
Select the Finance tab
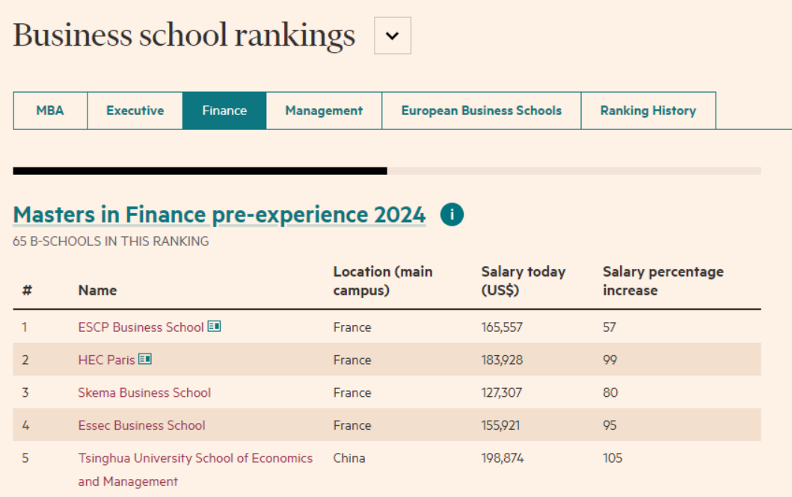point(224,111)
